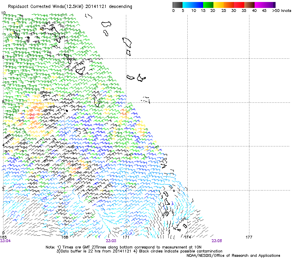Click the latitude label '10' on the axis
The width and height of the screenshot is (293, 258).
[3, 13]
